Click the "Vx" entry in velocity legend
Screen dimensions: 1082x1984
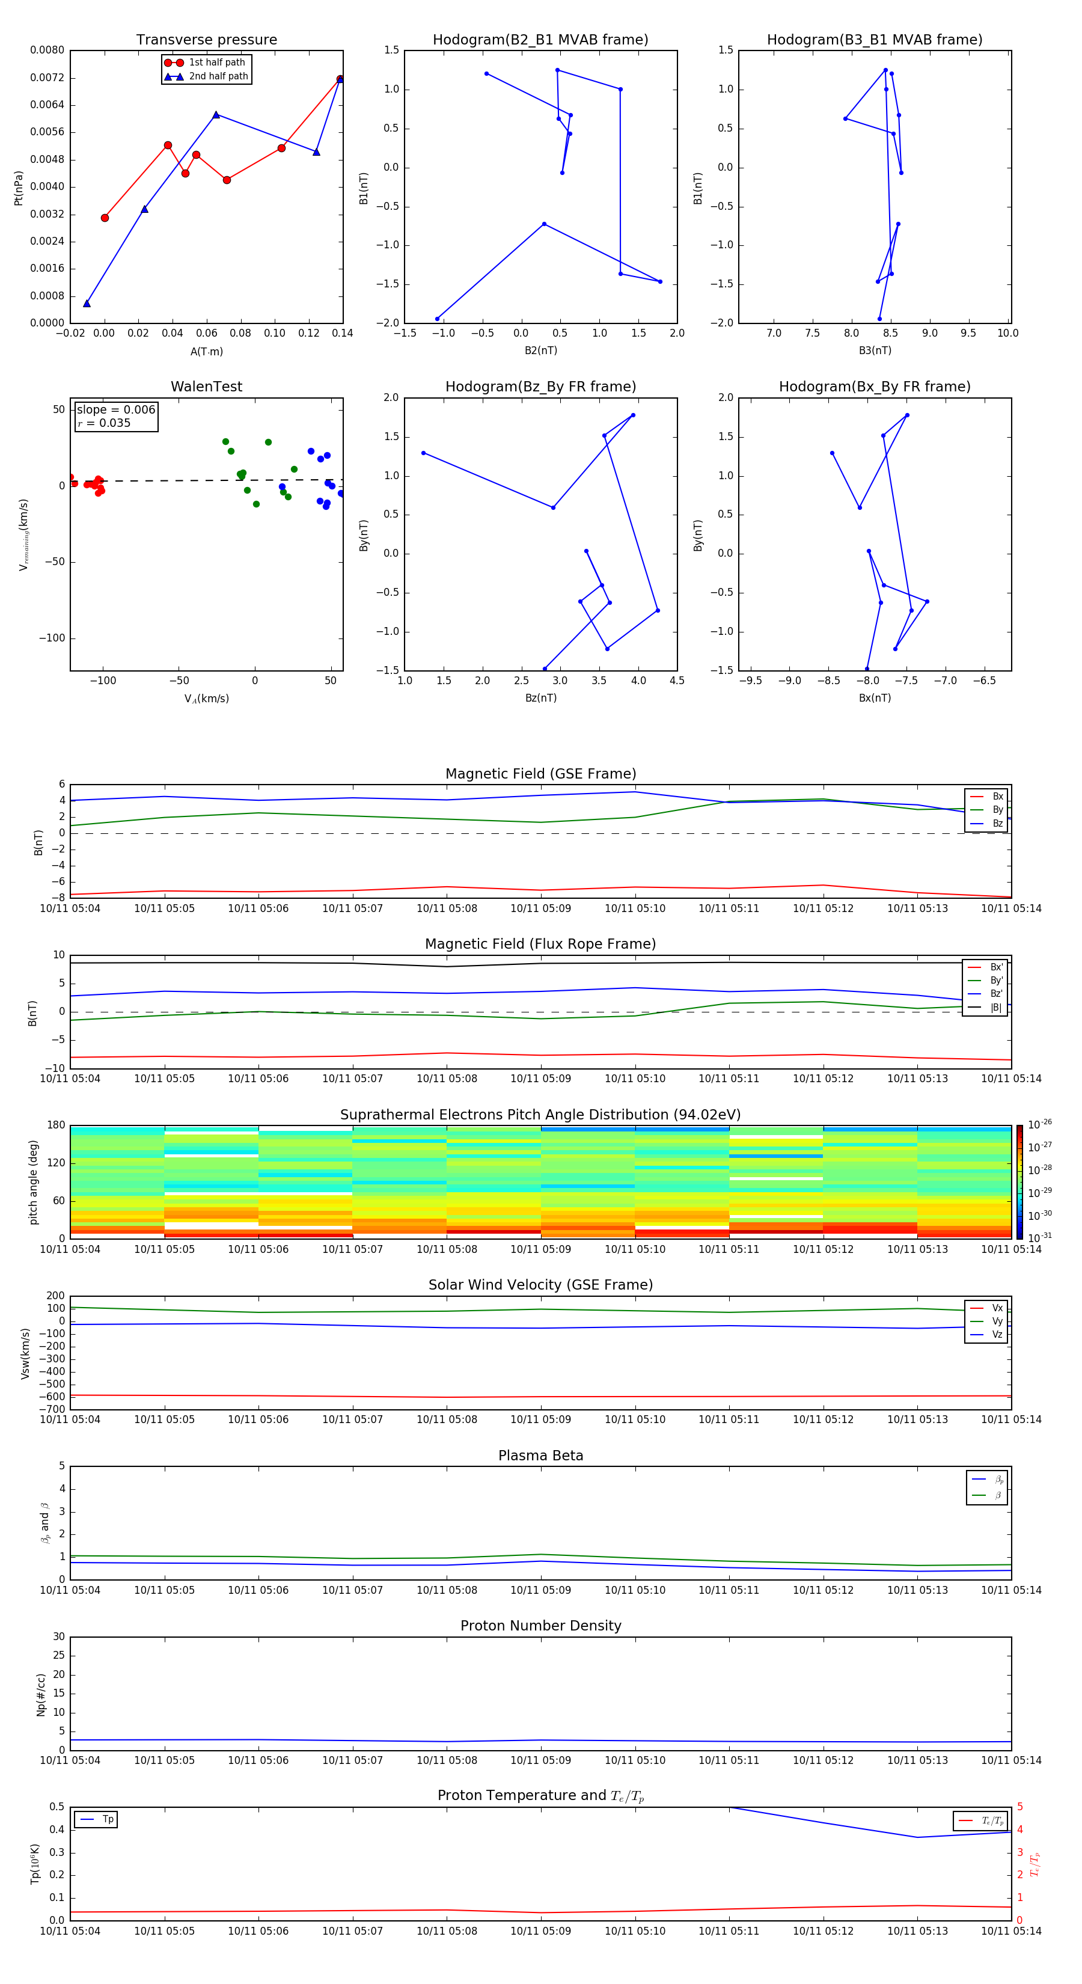[x=987, y=1309]
